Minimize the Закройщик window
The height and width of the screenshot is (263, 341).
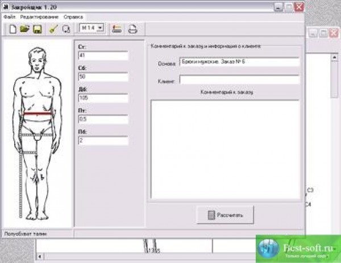click(278, 7)
